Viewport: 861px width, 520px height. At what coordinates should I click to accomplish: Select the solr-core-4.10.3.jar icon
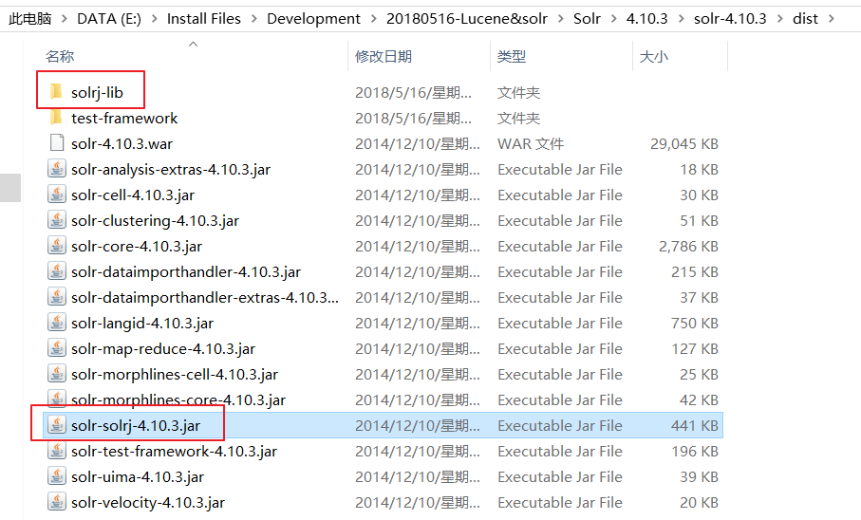tap(57, 246)
